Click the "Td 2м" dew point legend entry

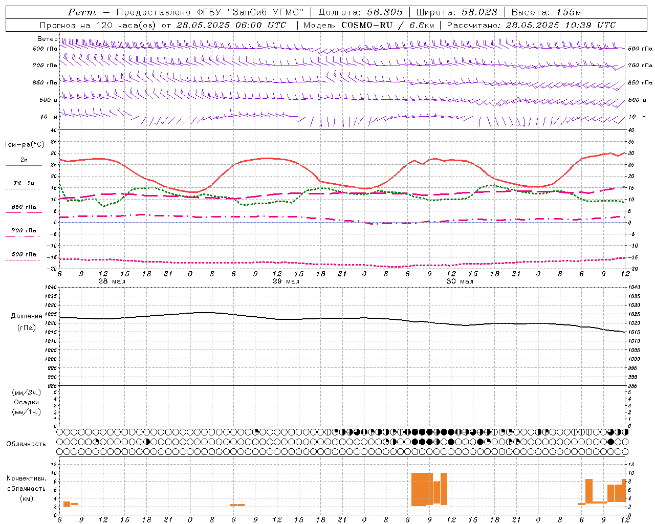tap(24, 183)
